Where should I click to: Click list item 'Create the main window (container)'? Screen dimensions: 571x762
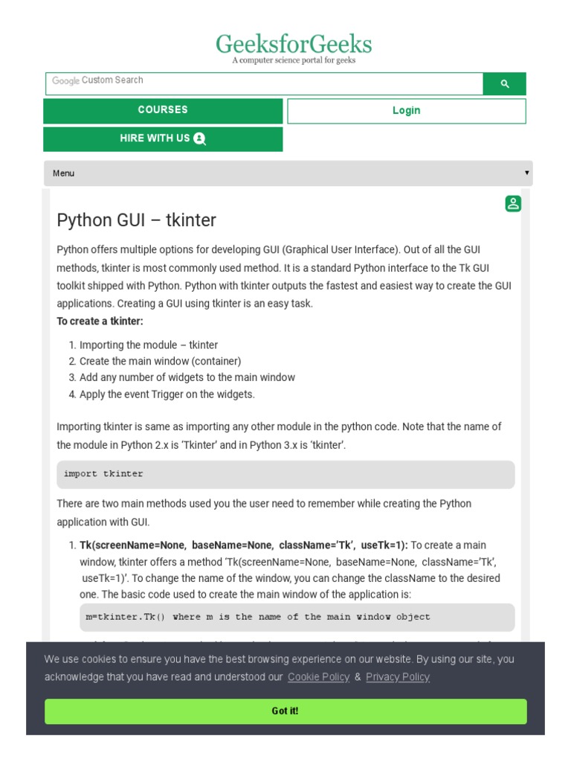point(160,362)
